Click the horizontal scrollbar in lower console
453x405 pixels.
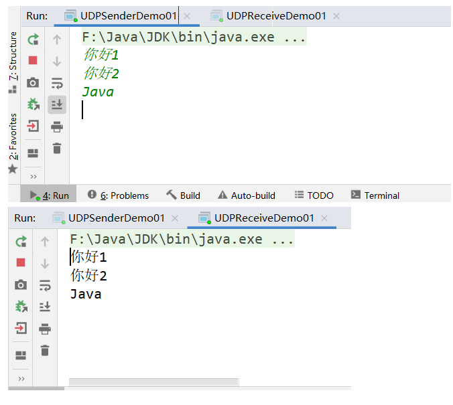coord(153,382)
